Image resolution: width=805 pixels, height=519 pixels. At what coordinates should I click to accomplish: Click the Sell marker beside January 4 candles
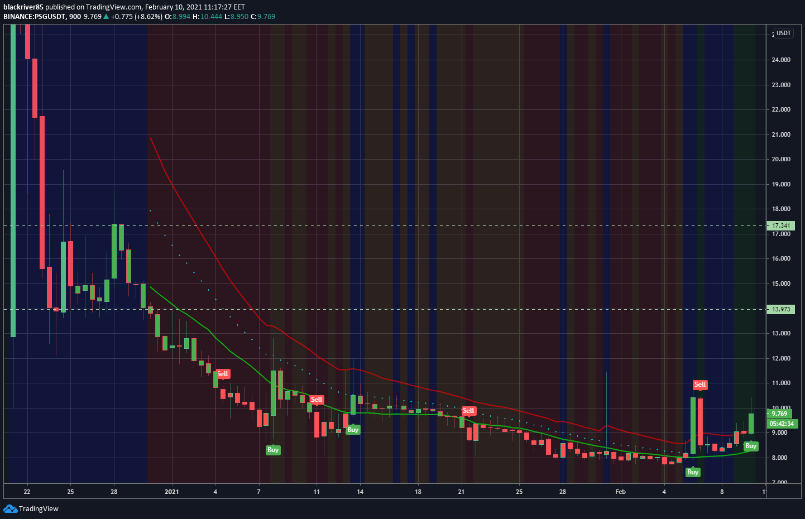point(223,374)
